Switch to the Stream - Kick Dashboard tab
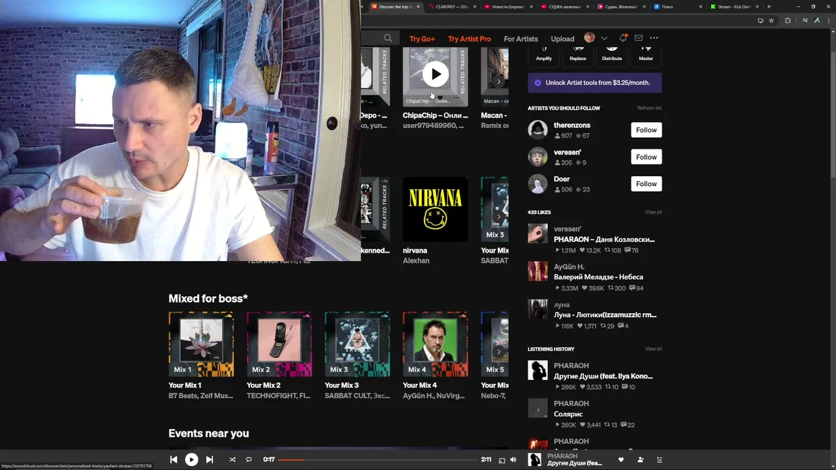The width and height of the screenshot is (836, 470). (735, 7)
